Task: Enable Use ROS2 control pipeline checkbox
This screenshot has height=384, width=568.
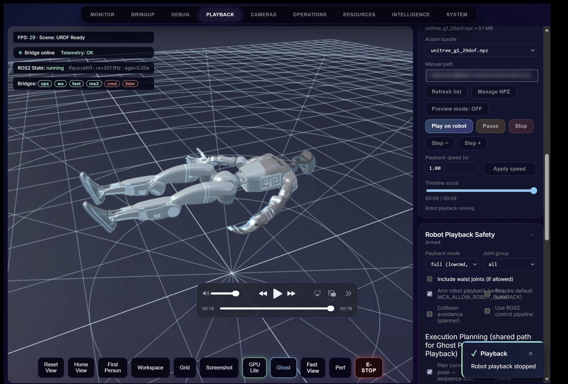Action: (x=487, y=311)
